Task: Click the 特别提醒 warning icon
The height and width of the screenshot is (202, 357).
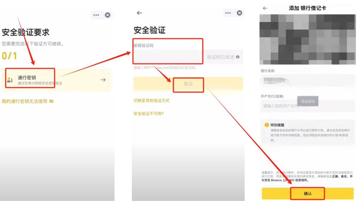Action: 267,125
